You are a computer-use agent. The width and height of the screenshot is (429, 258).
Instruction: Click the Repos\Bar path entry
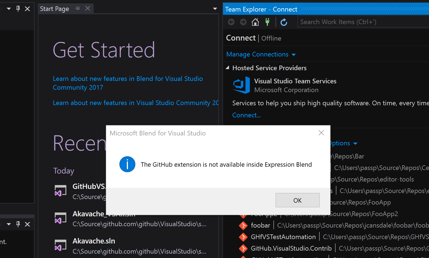[x=347, y=156]
